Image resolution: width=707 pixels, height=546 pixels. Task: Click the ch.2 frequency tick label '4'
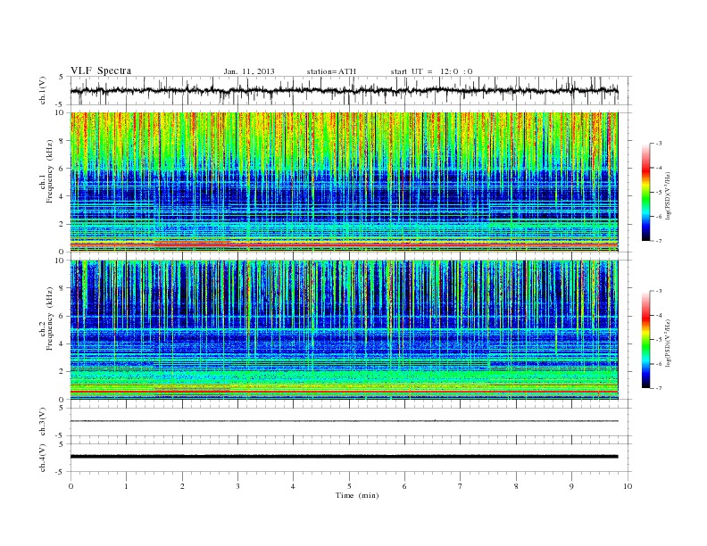click(x=62, y=343)
